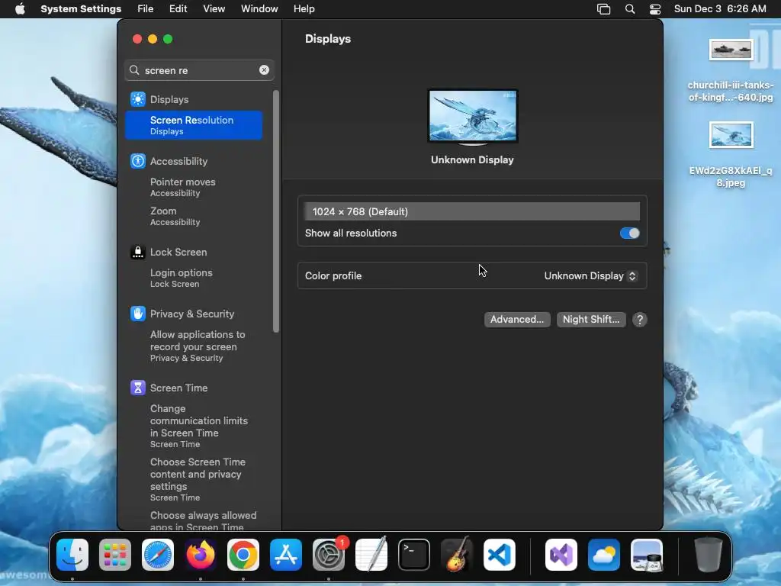The height and width of the screenshot is (586, 781).
Task: Click the search field containing 'screen re'
Action: click(199, 70)
